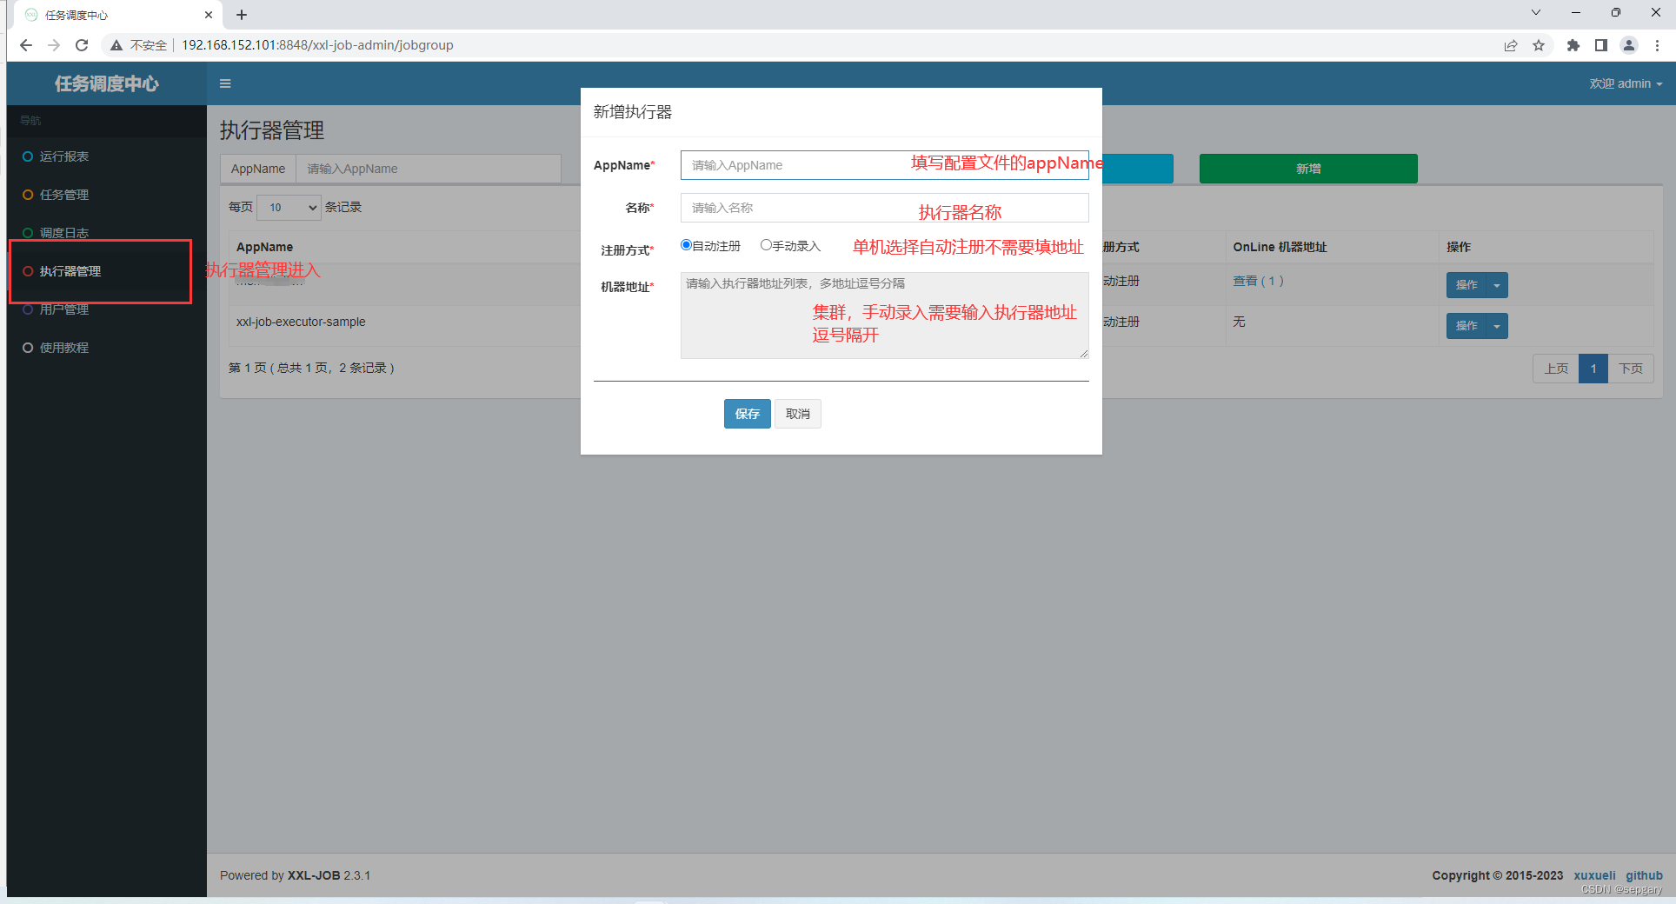The image size is (1676, 904).
Task: Click the 名称 input field
Action: (x=884, y=208)
